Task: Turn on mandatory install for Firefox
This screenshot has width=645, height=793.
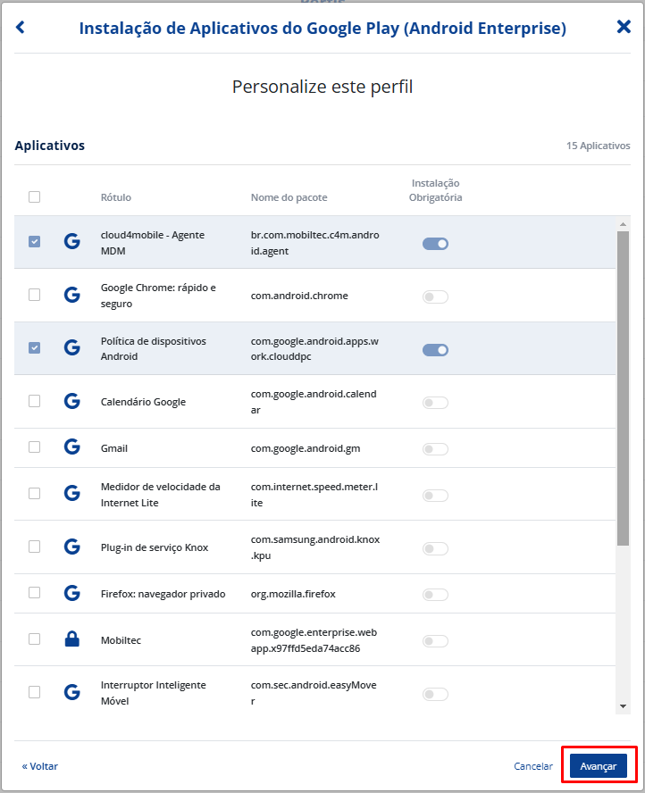Action: tap(436, 595)
